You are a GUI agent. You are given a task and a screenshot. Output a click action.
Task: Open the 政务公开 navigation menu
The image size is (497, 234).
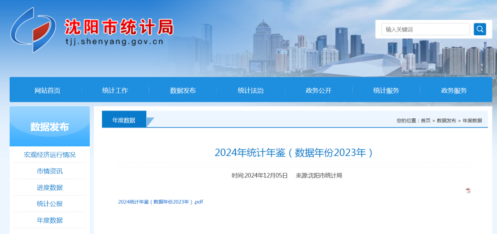pos(318,90)
